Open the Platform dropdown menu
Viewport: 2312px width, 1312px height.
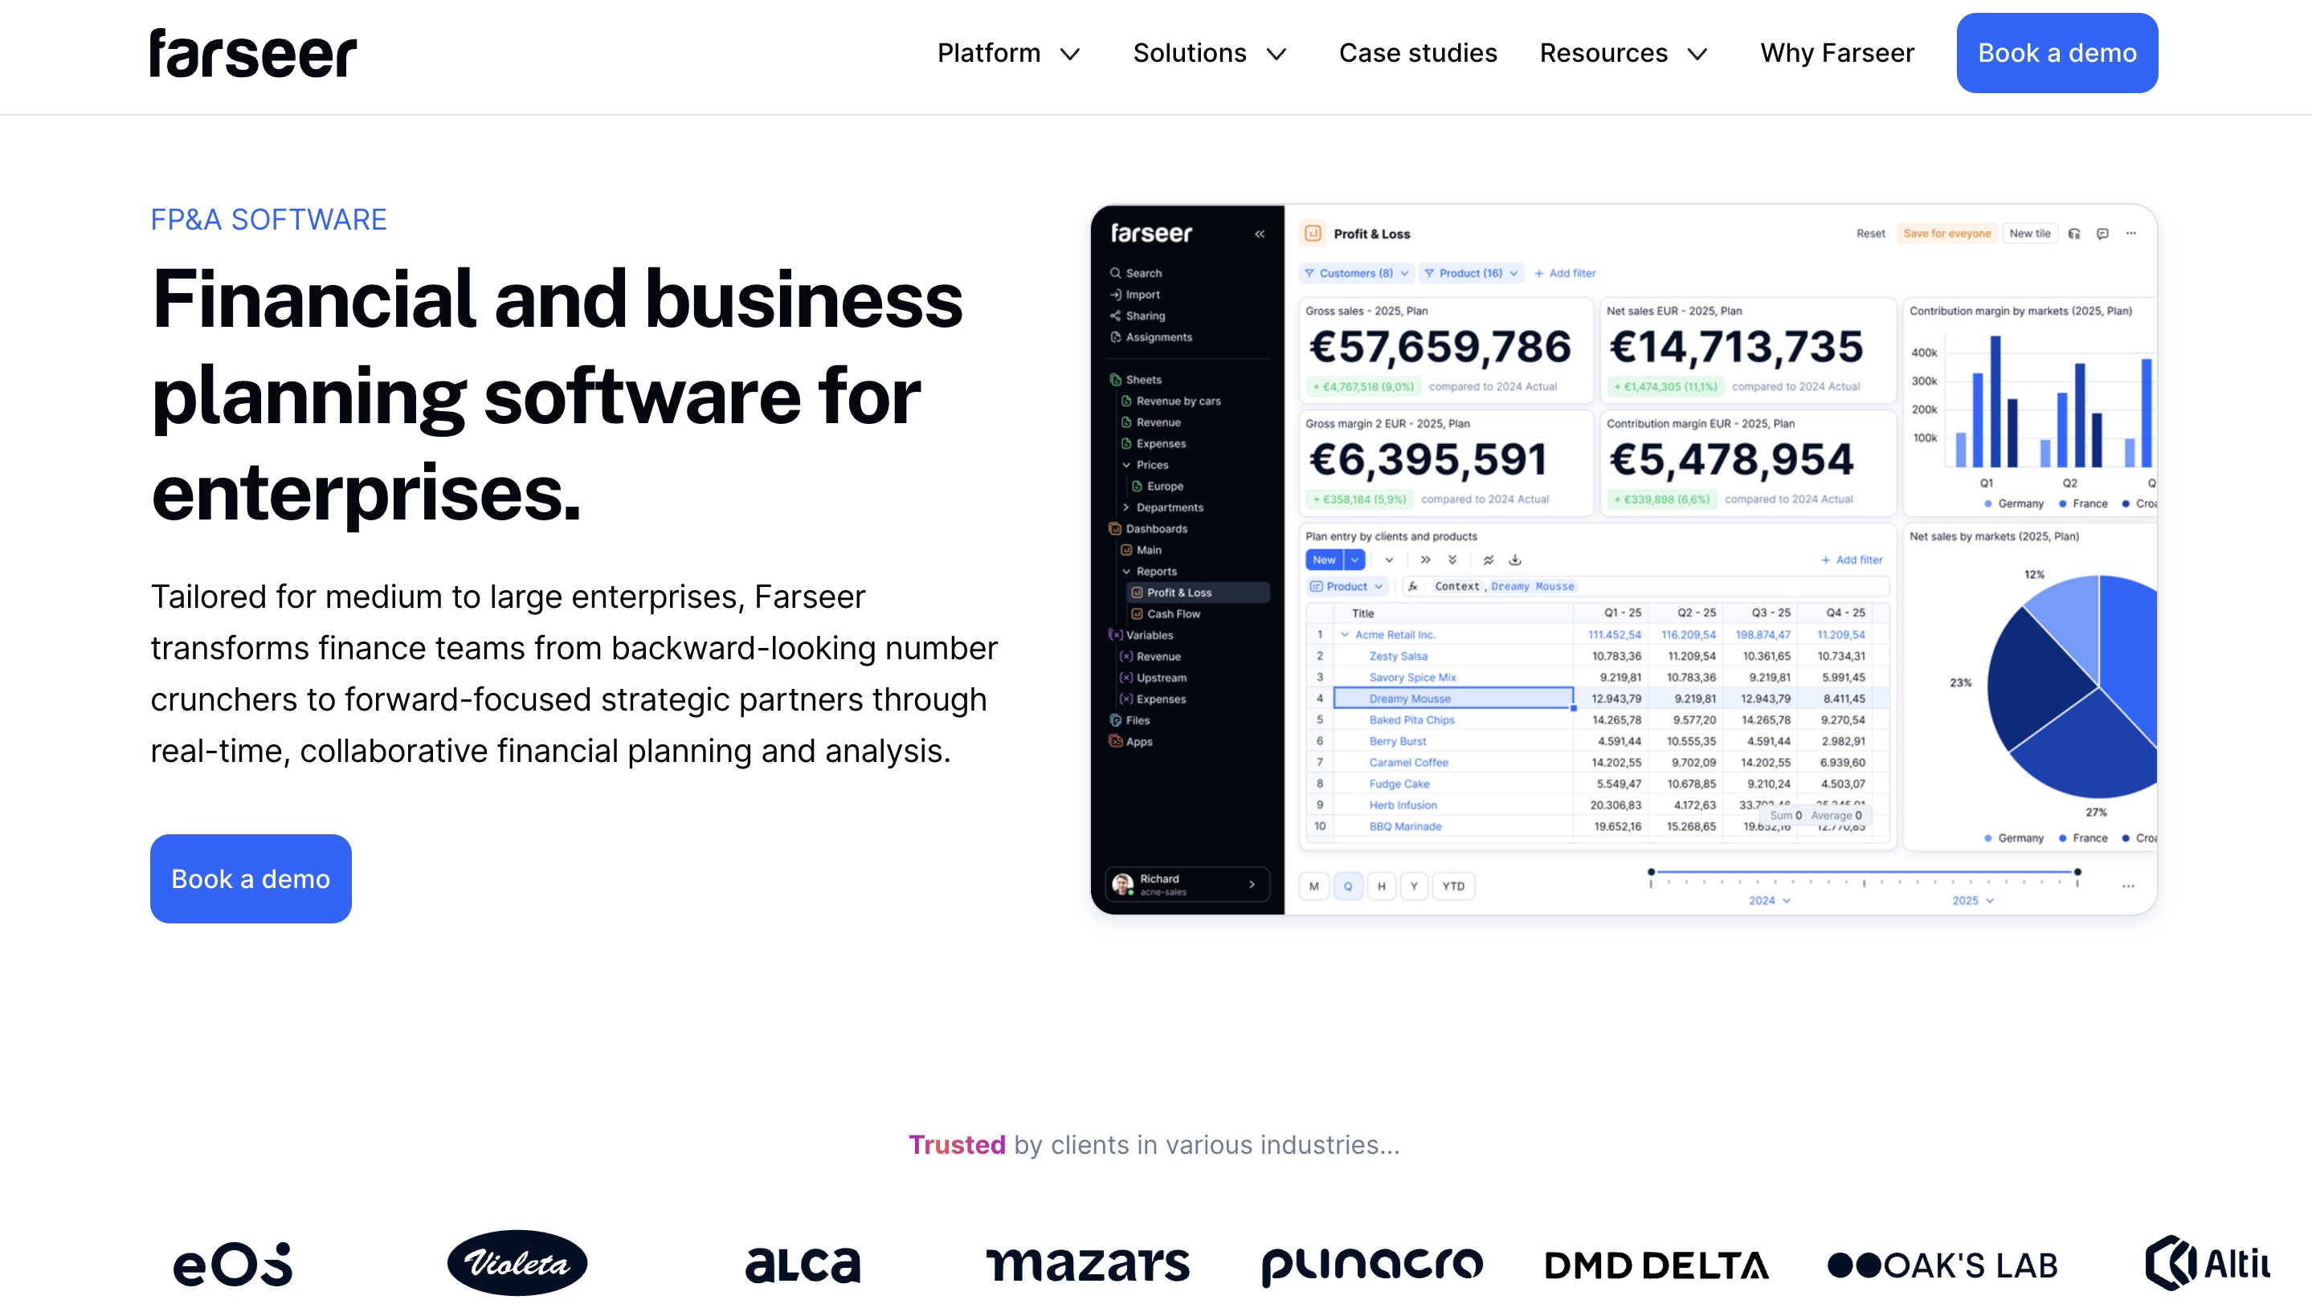coord(989,53)
